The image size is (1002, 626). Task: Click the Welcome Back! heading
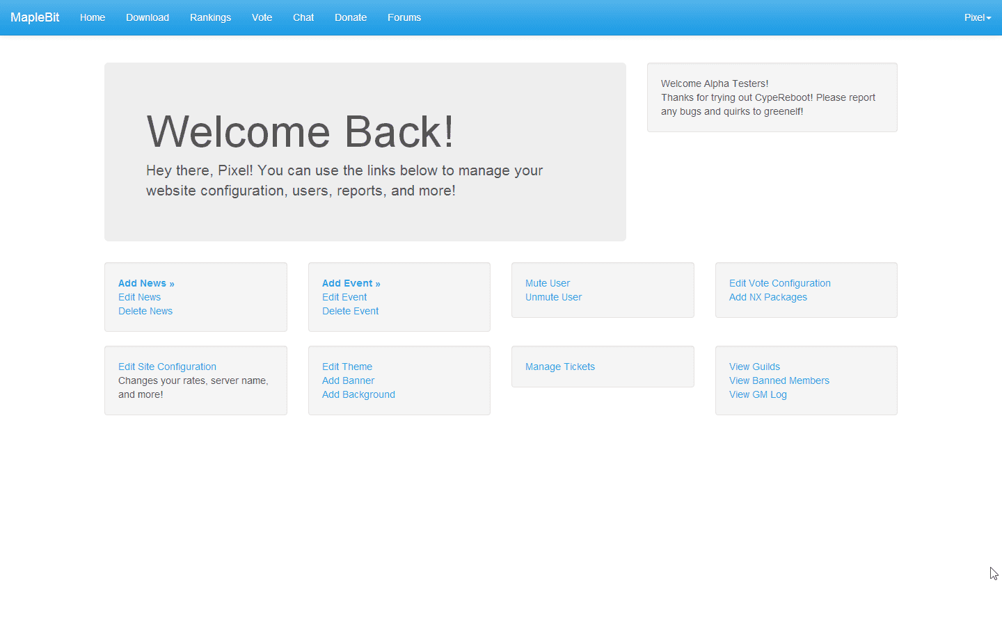click(x=300, y=131)
